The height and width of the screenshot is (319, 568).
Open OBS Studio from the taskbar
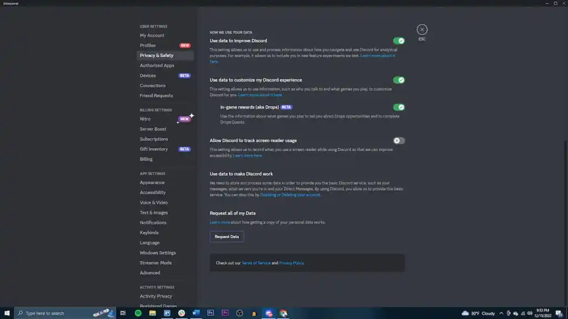coord(240,313)
